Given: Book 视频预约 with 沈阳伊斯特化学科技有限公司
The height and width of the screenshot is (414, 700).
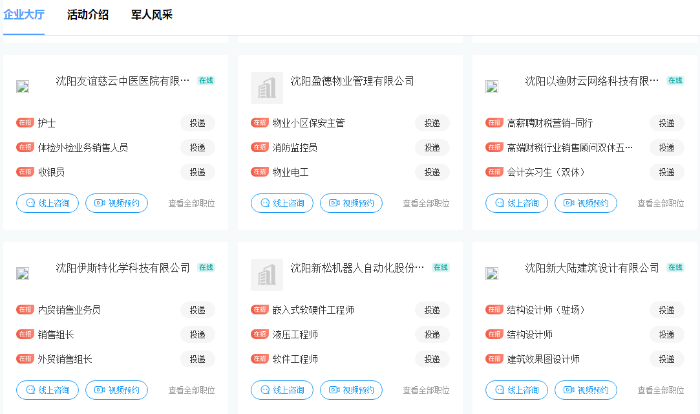Looking at the screenshot, I should 116,390.
